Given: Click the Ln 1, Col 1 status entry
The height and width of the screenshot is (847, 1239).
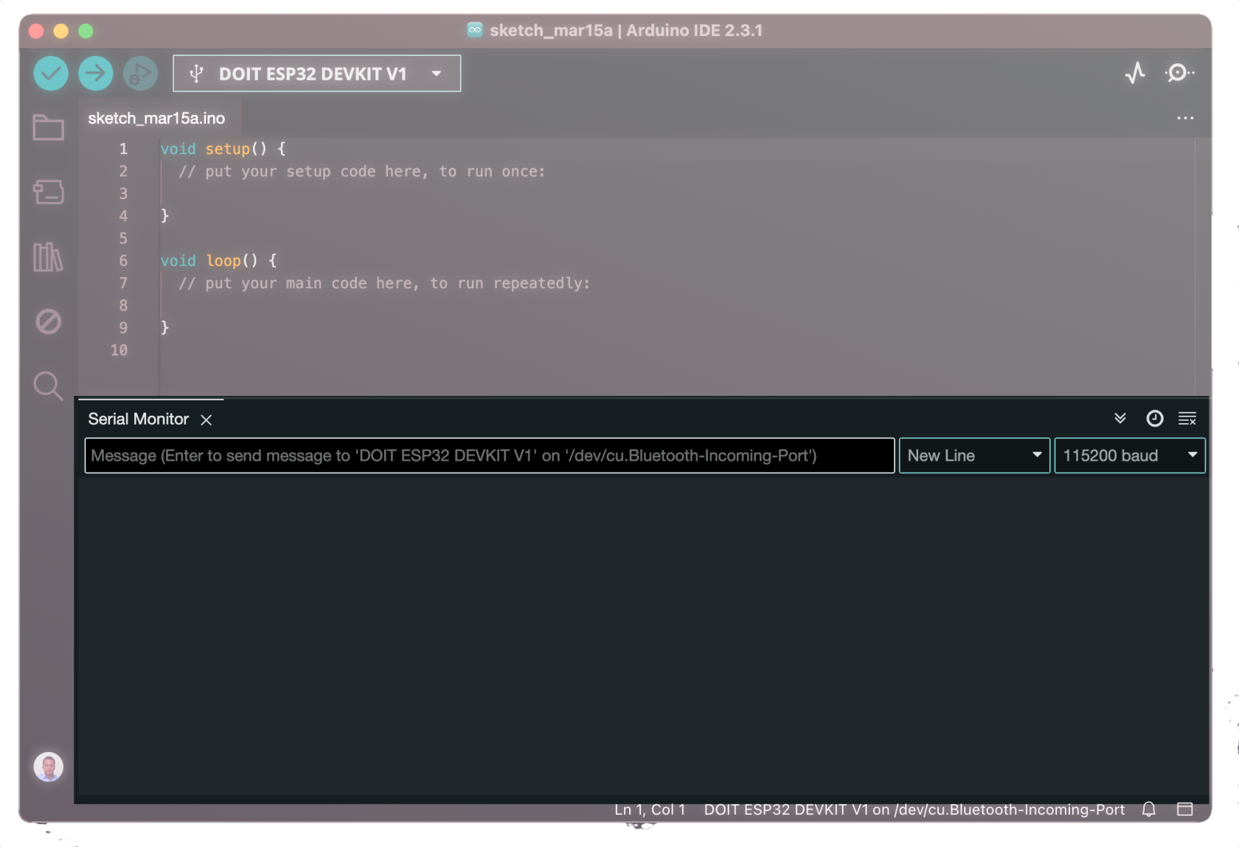Looking at the screenshot, I should click(x=650, y=809).
